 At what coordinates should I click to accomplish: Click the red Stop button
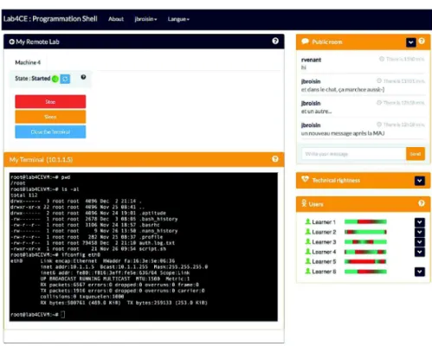[50, 101]
